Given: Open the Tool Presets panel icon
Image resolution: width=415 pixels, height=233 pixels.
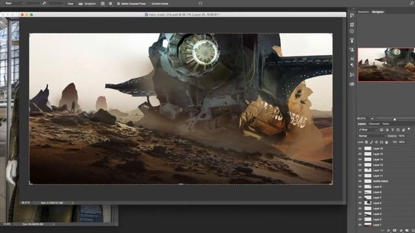Looking at the screenshot, I should [351, 75].
